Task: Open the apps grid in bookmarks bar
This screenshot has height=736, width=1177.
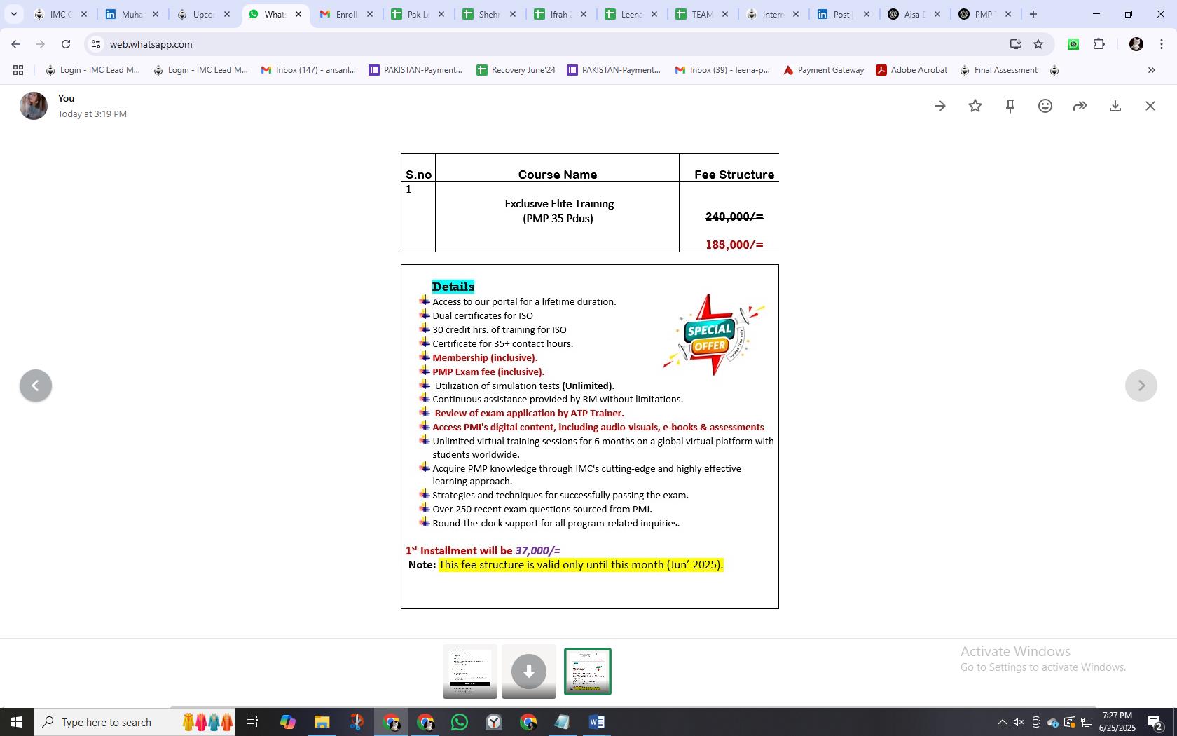Action: (18, 70)
